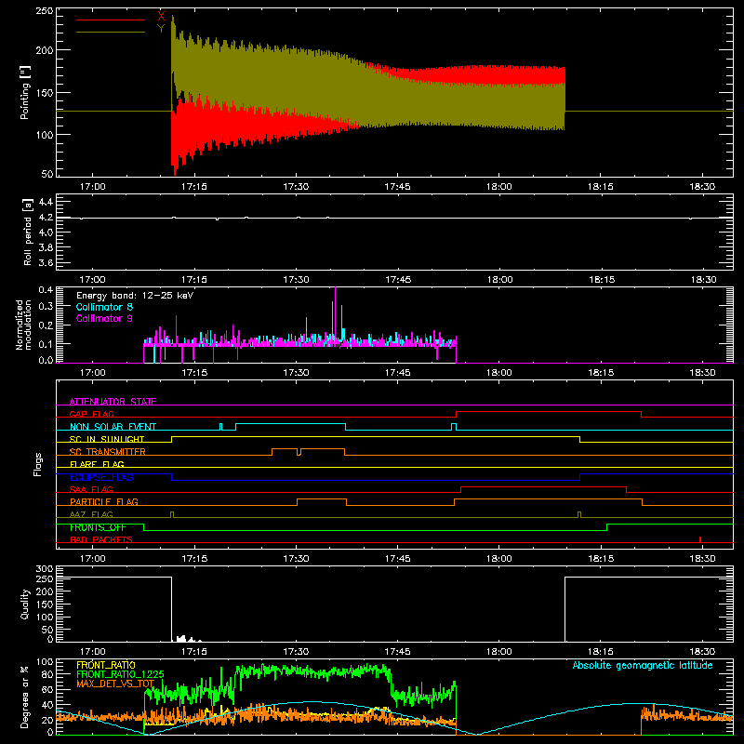Click the BAD_PACKETS flag label

(101, 539)
